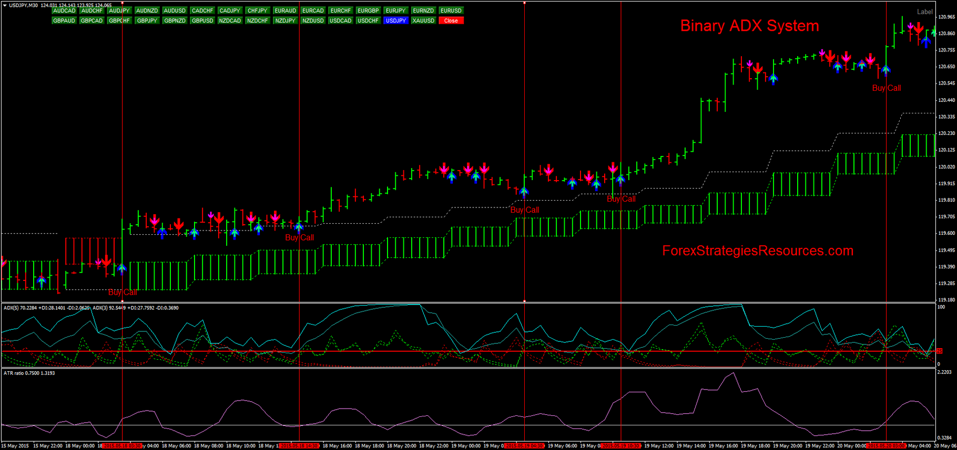Image resolution: width=957 pixels, height=450 pixels.
Task: Click the 2015.05.19 10:30 time marker
Action: tap(621, 446)
